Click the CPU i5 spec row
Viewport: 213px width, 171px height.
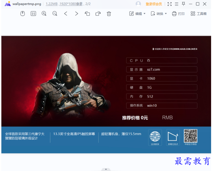[162, 60]
